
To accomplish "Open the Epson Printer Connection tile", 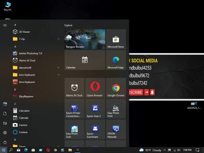I will (74, 109).
